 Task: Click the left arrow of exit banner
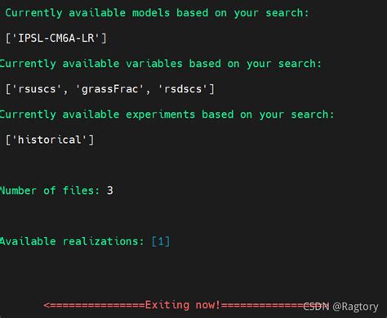47,305
